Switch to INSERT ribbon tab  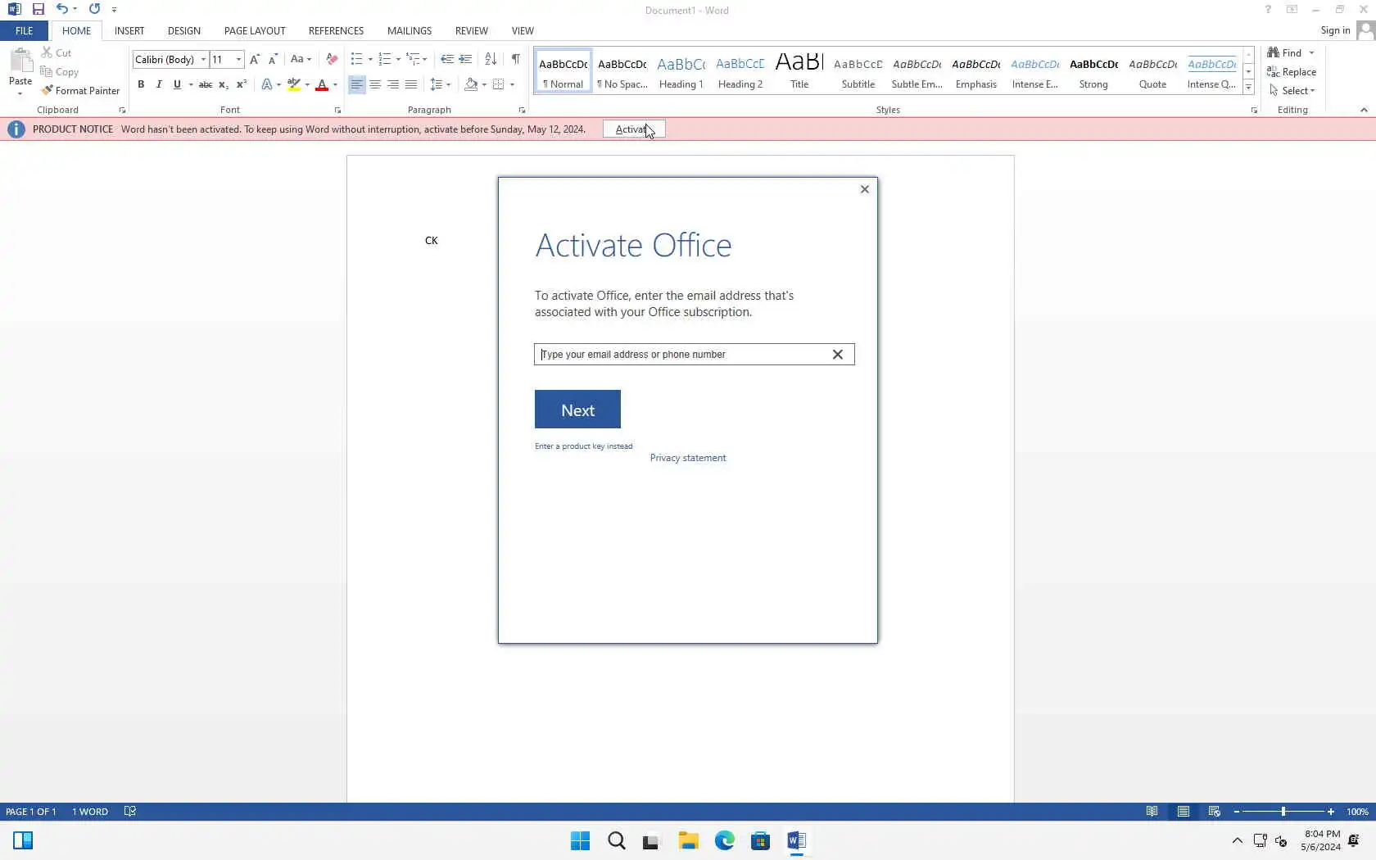[x=129, y=30]
